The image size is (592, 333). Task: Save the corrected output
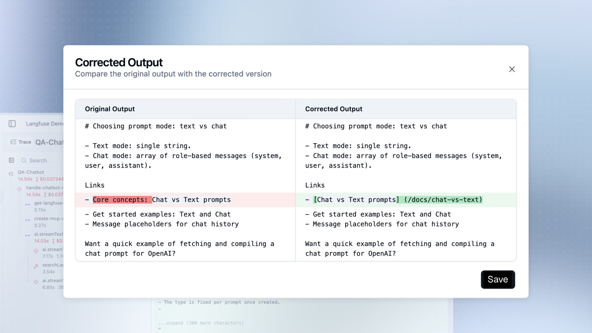click(x=498, y=280)
